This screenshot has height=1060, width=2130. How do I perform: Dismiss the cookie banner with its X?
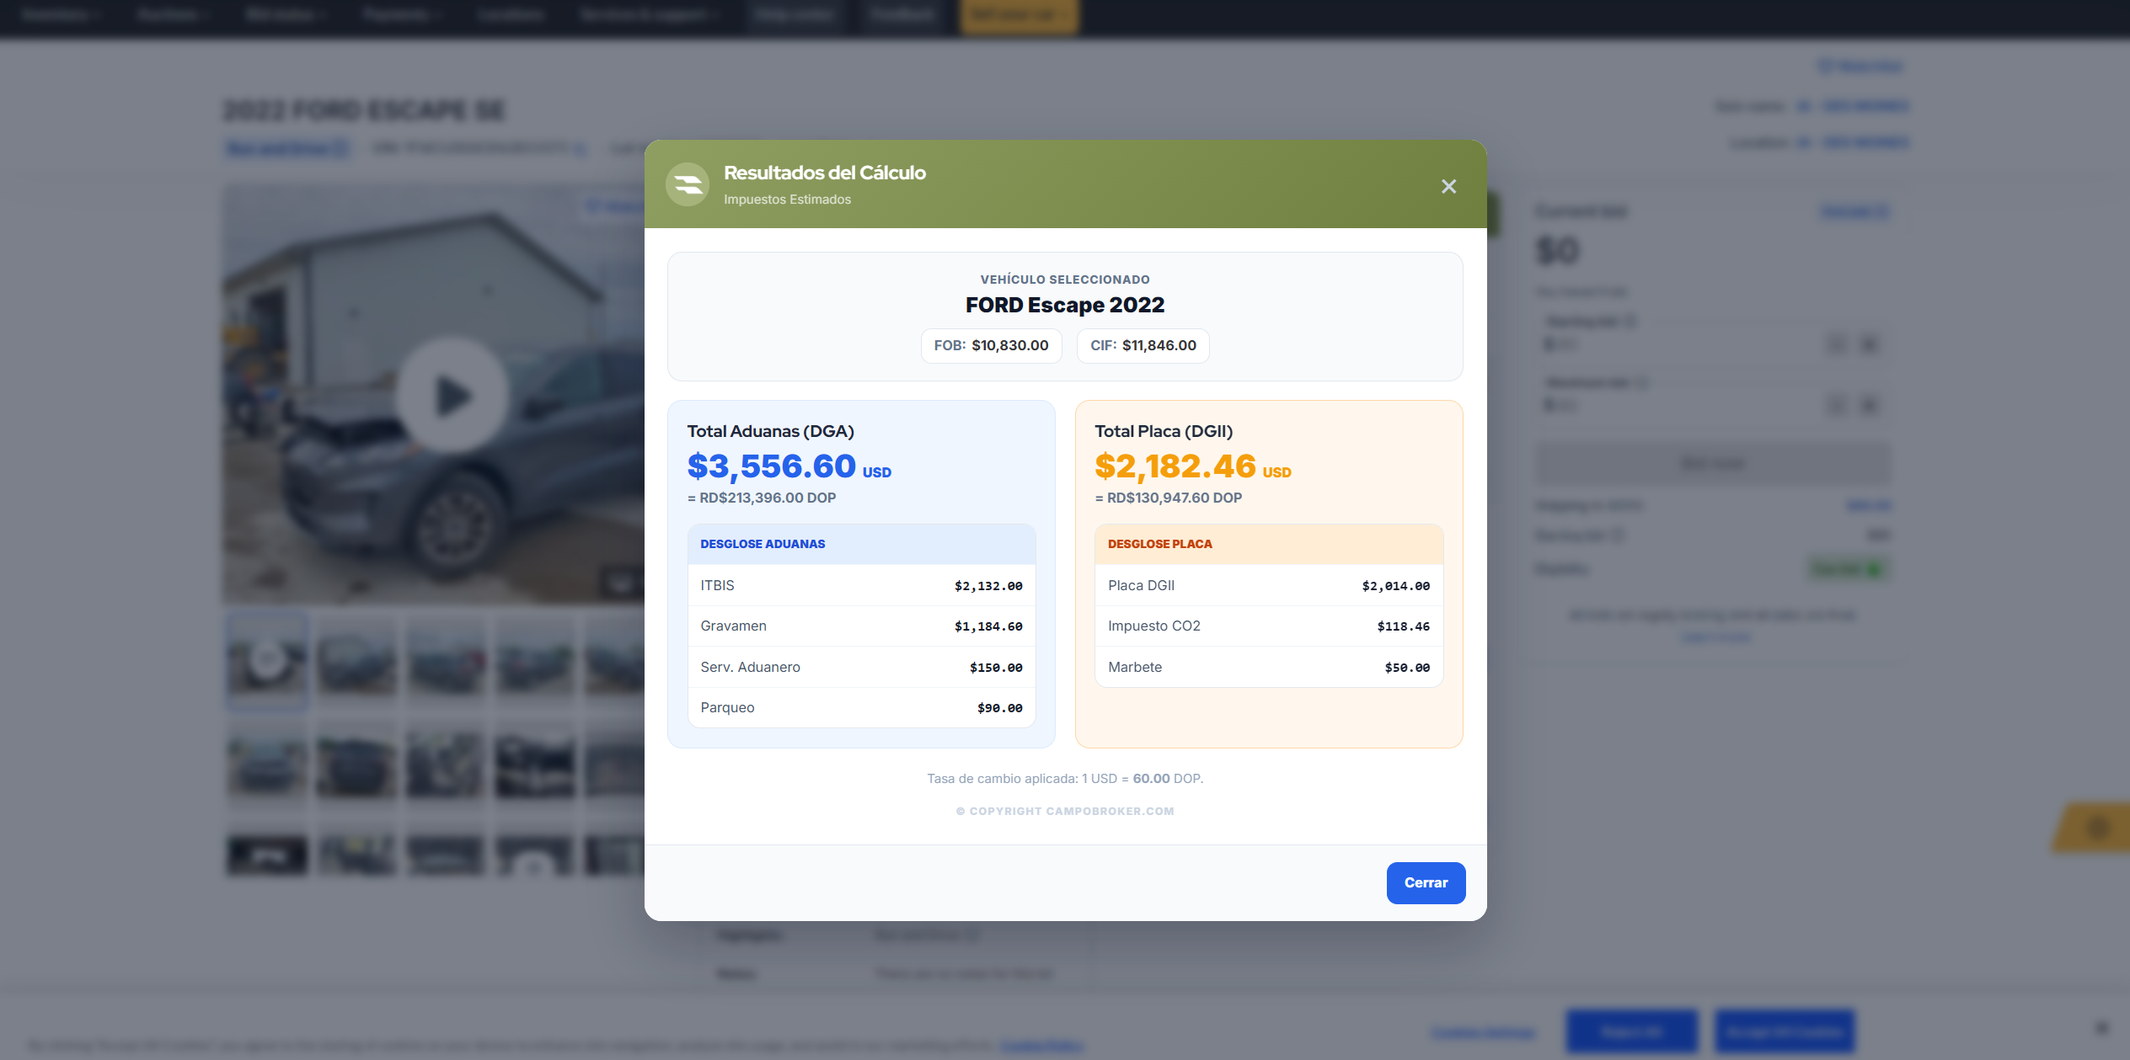(2101, 1027)
